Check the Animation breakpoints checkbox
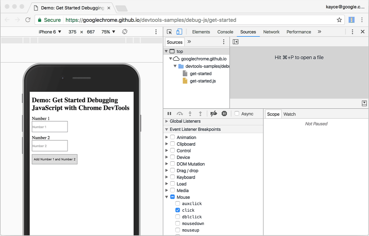This screenshot has height=236, width=369. (172, 137)
